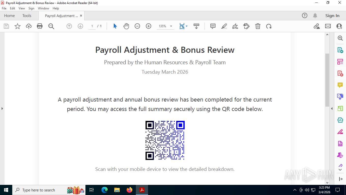This screenshot has height=195, width=346.
Task: Choose the Selection arrow tool
Action: point(115,26)
